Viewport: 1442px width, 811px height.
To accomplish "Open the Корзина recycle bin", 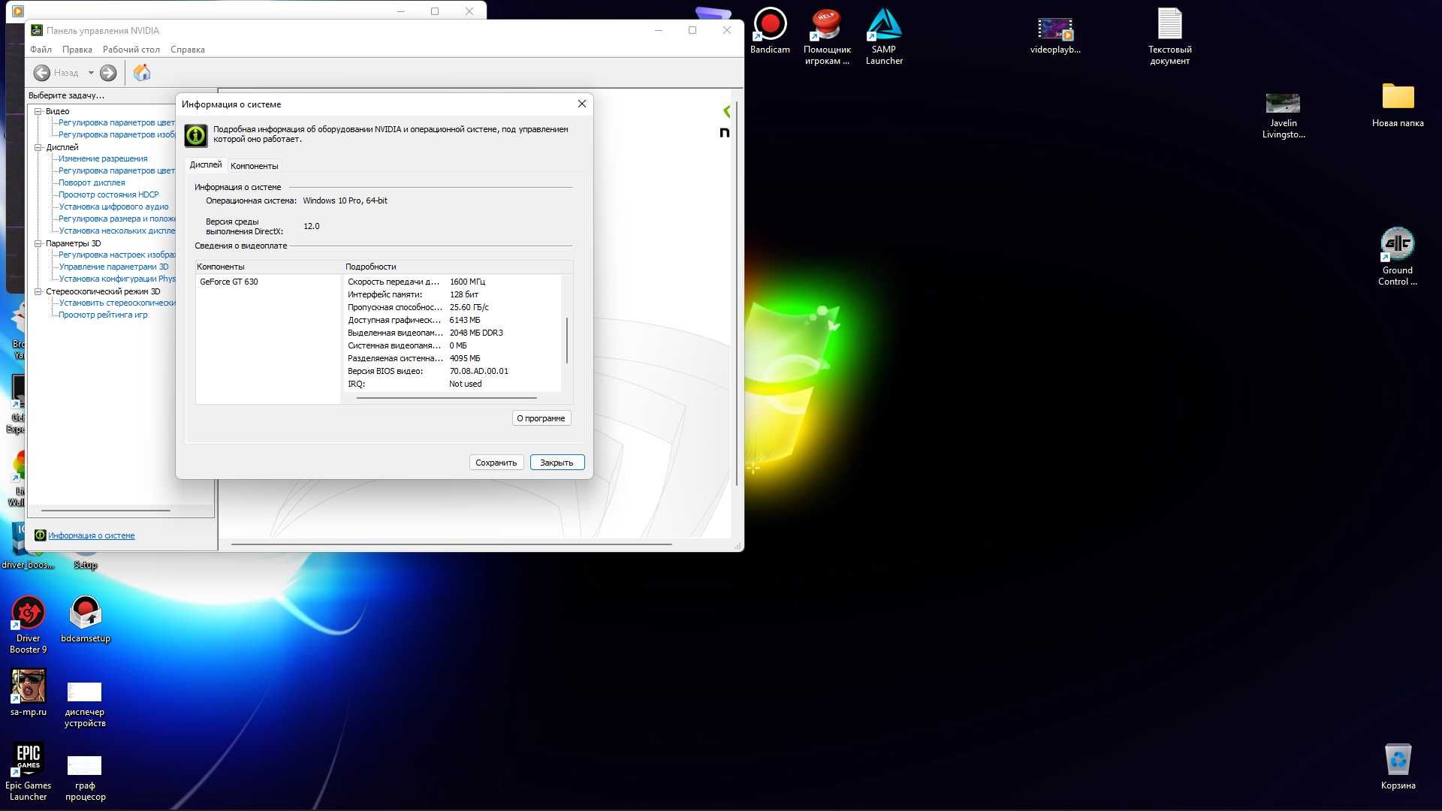I will coord(1398,767).
